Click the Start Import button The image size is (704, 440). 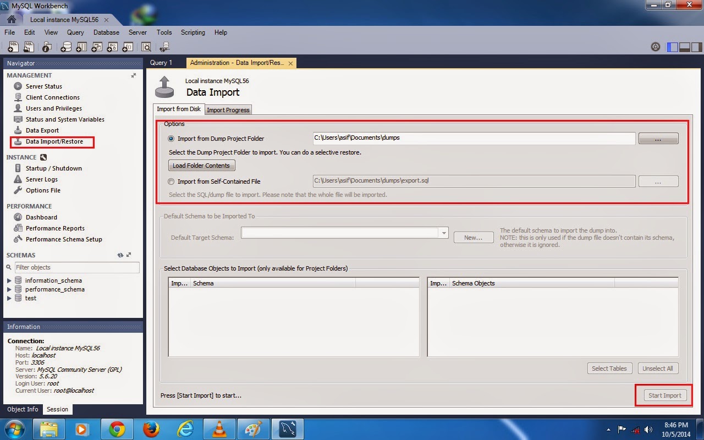point(664,395)
